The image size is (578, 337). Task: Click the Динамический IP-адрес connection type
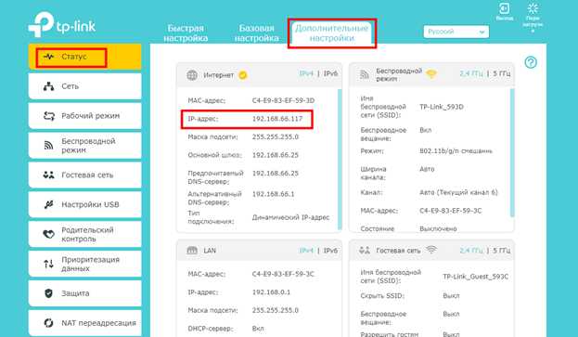pos(290,217)
